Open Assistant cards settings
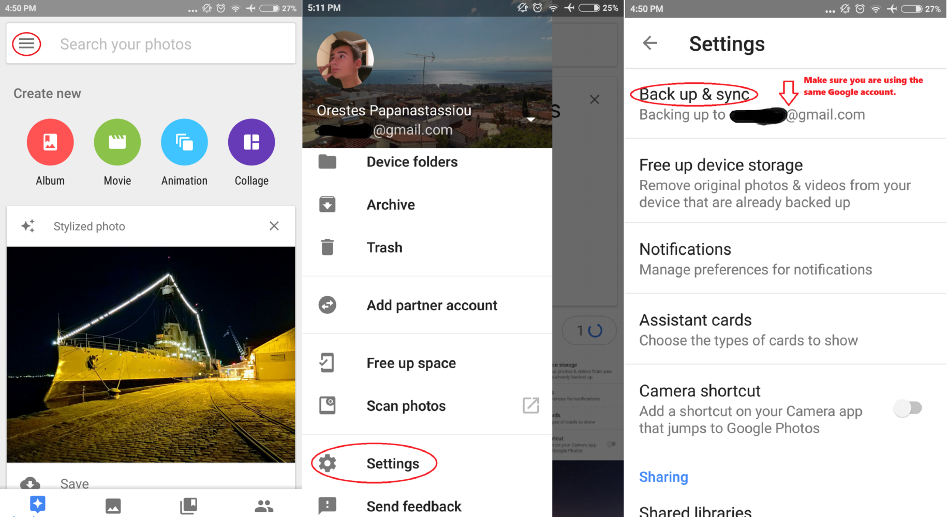The height and width of the screenshot is (517, 948). [x=786, y=329]
